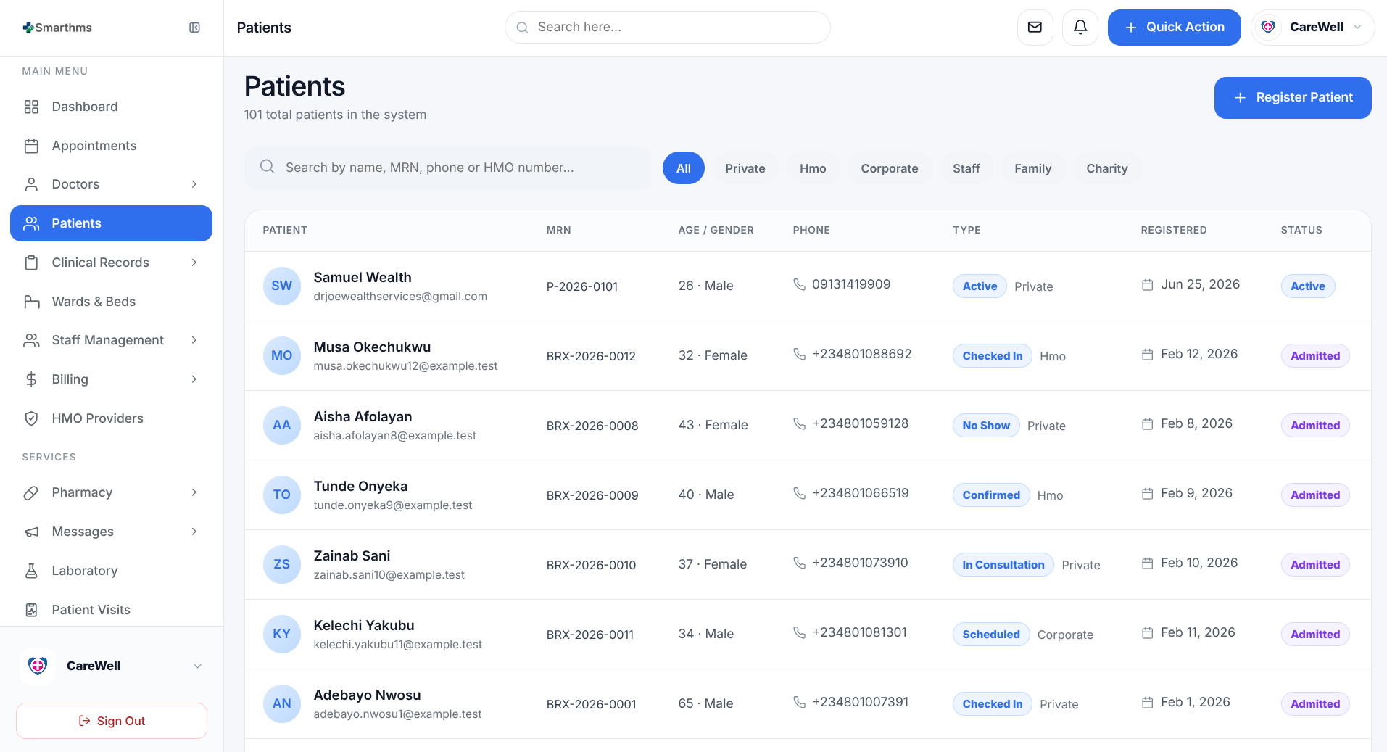The image size is (1387, 752).
Task: Expand the Clinical Records chevron
Action: pos(194,263)
